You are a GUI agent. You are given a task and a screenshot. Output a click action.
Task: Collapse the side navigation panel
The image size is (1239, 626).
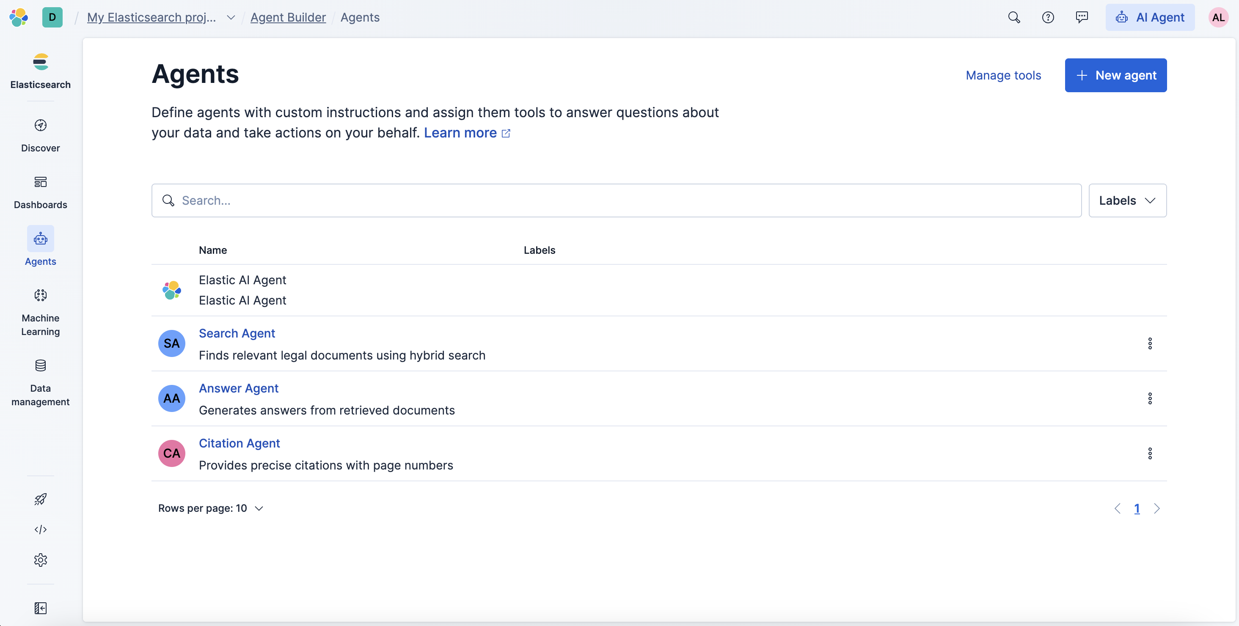pos(40,608)
